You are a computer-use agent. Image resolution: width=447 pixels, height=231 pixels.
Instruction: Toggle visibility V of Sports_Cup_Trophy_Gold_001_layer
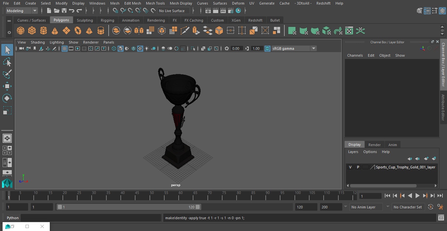tap(350, 167)
